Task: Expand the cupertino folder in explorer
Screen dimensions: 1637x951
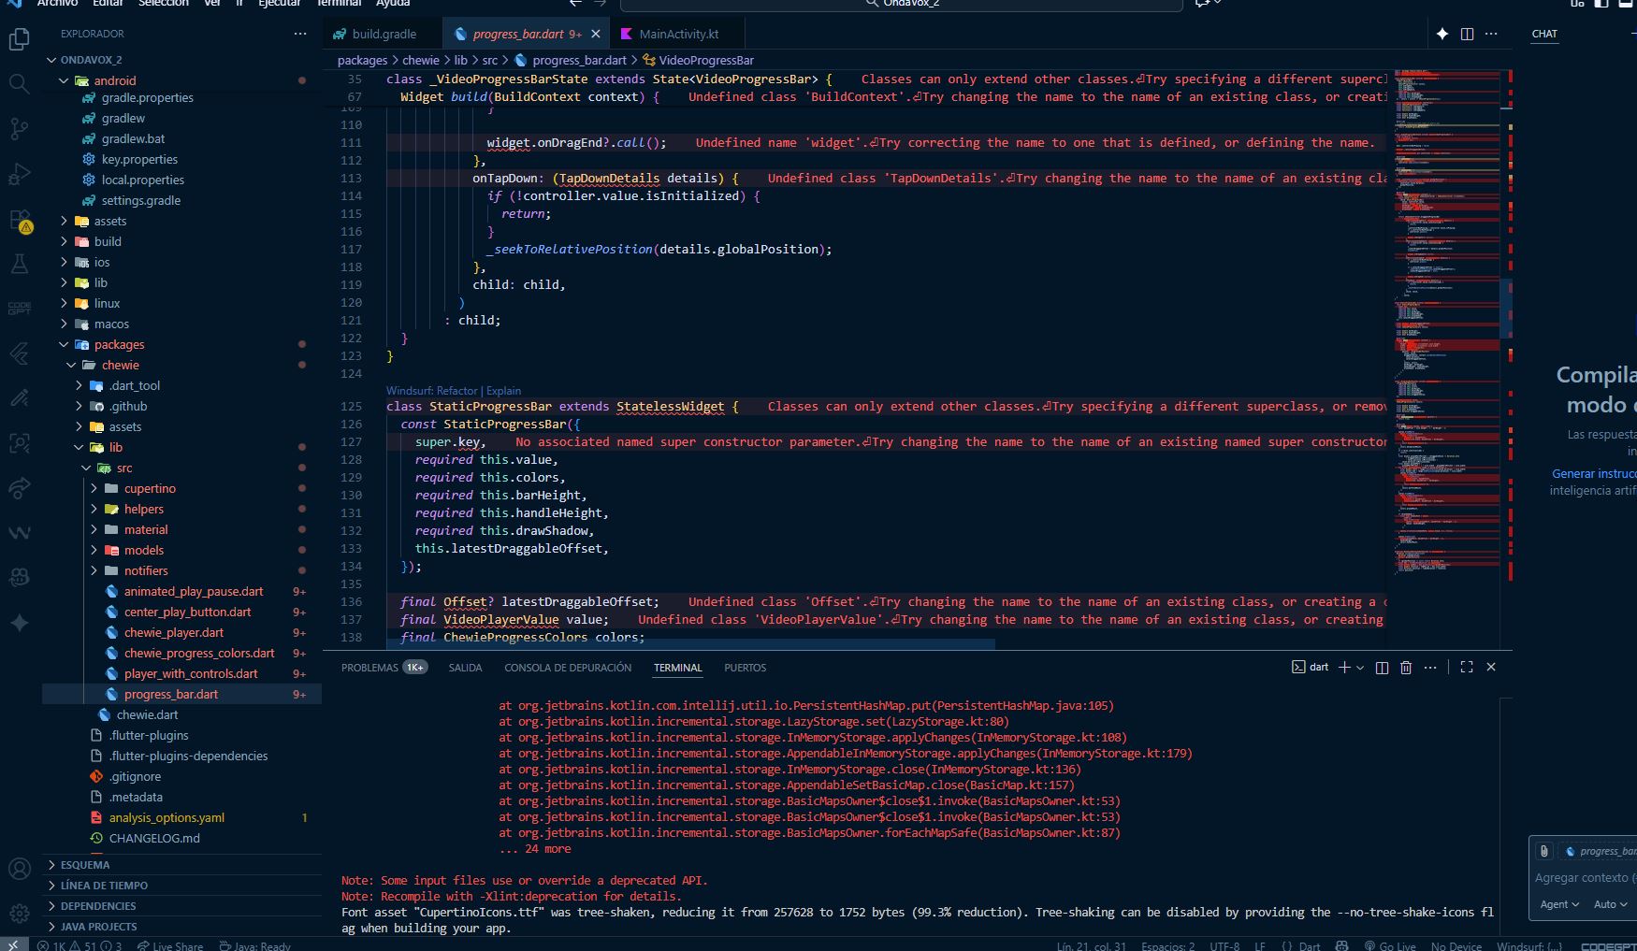Action: pos(150,488)
